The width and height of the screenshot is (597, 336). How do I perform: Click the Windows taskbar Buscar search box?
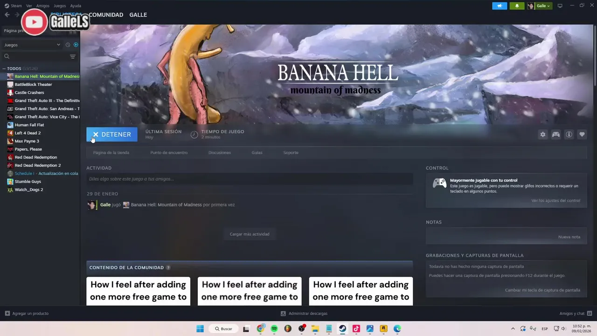[x=224, y=329]
